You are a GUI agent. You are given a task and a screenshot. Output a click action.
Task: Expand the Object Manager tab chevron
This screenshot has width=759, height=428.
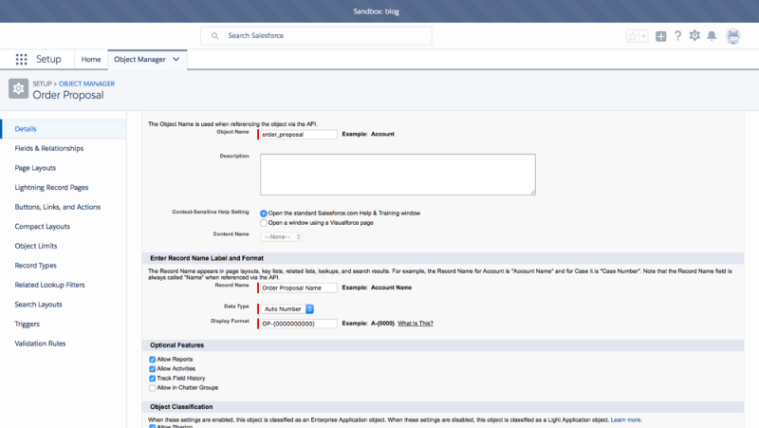pyautogui.click(x=176, y=59)
